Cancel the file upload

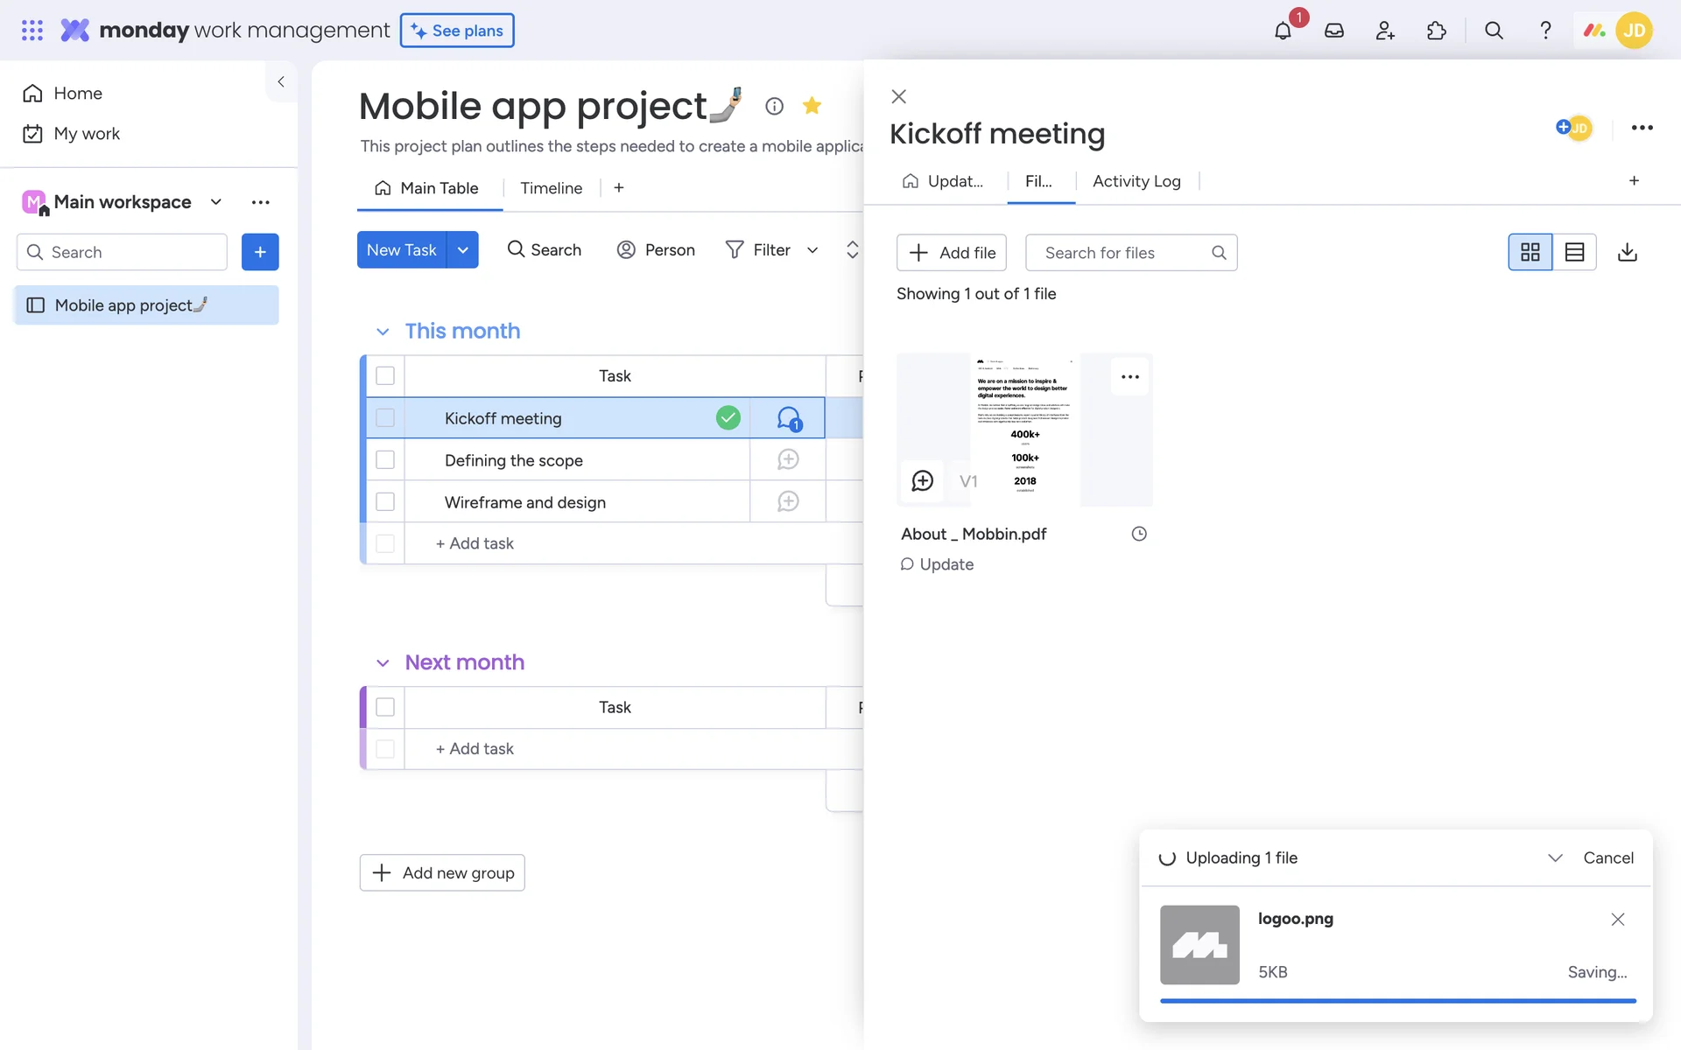click(1607, 857)
